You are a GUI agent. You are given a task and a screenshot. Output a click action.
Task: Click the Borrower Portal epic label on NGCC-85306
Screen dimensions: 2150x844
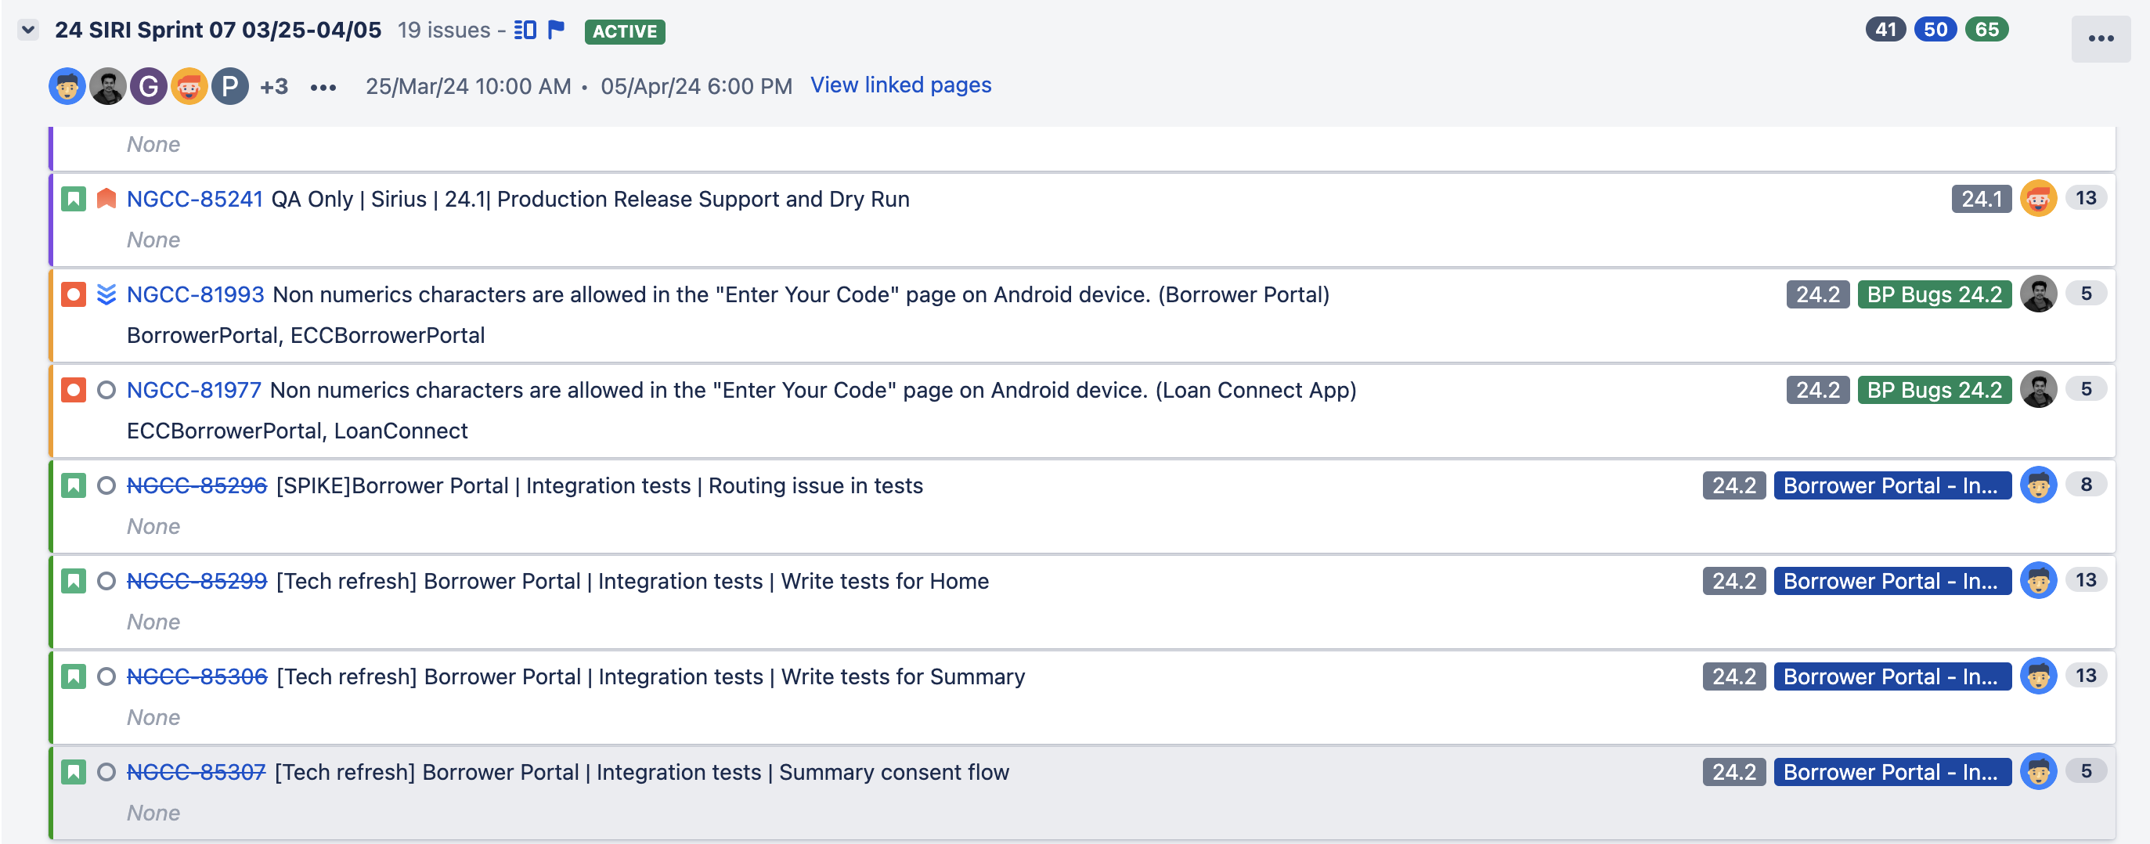coord(1892,676)
